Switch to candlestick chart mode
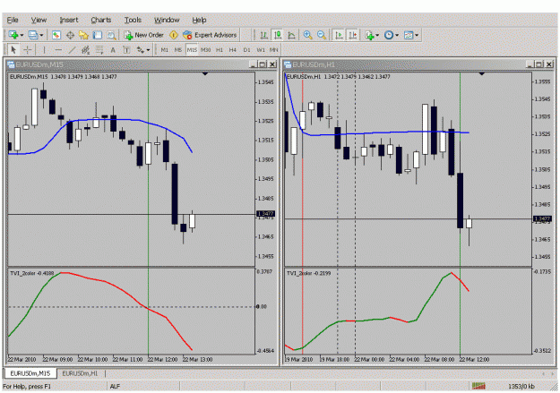 [278, 35]
